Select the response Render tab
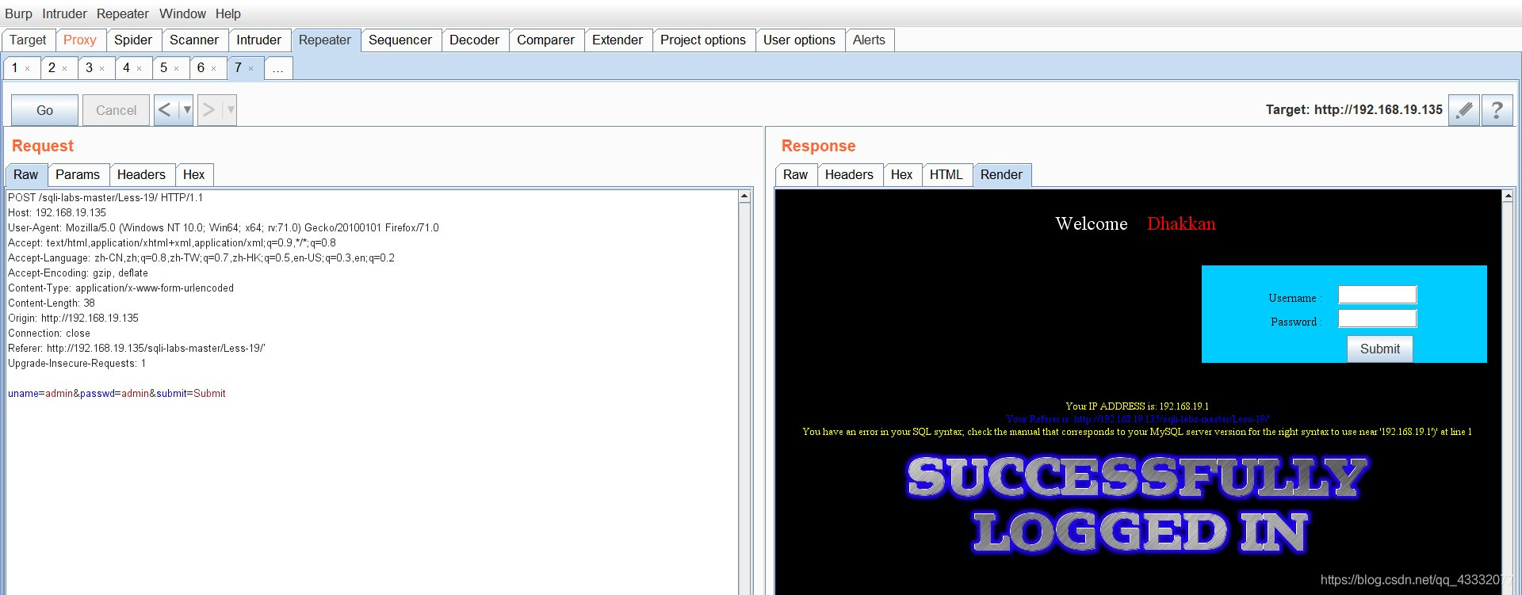 tap(1001, 175)
